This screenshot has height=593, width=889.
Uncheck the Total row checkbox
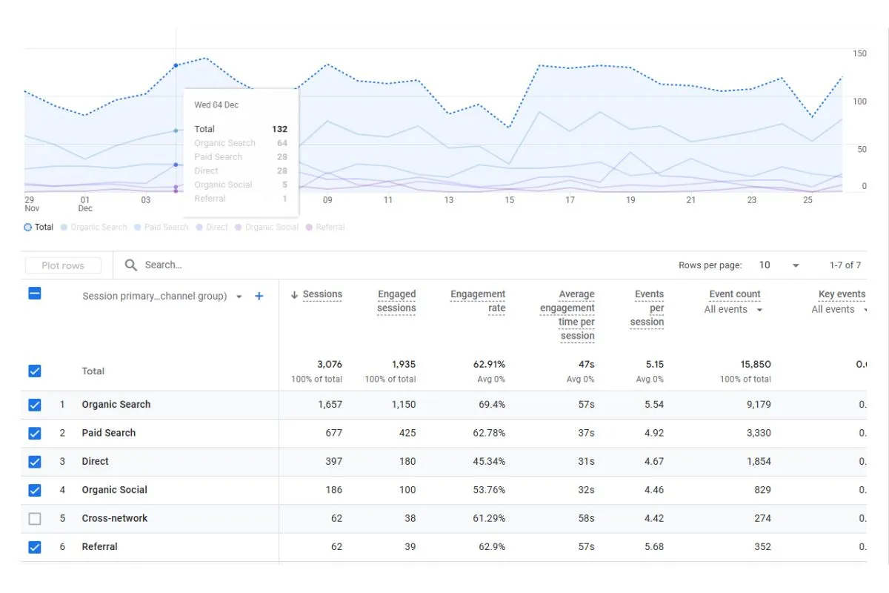[x=35, y=371]
